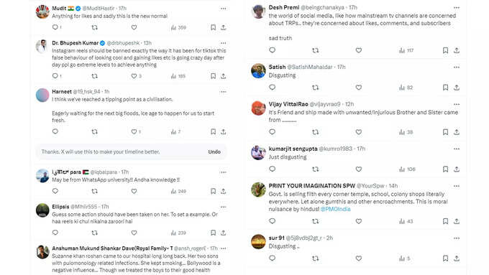Open more options on Anshuman Mukund's tweet
489x275 pixels.
224,248
